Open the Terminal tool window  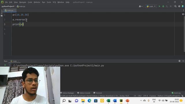click(98, 93)
